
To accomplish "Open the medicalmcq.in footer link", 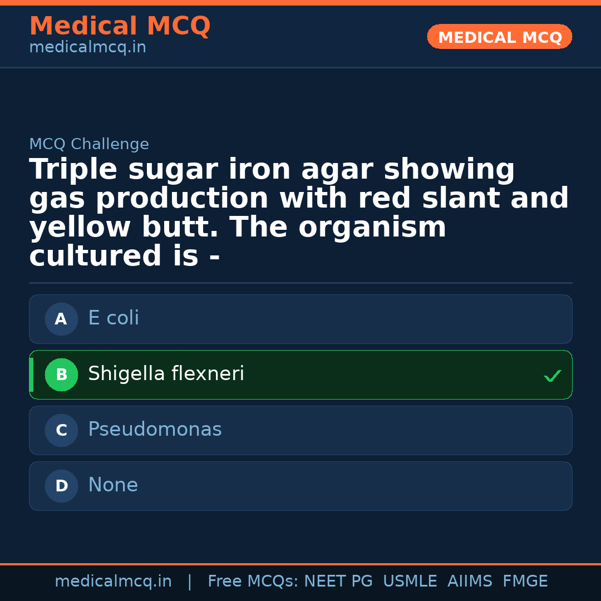I will click(x=113, y=582).
